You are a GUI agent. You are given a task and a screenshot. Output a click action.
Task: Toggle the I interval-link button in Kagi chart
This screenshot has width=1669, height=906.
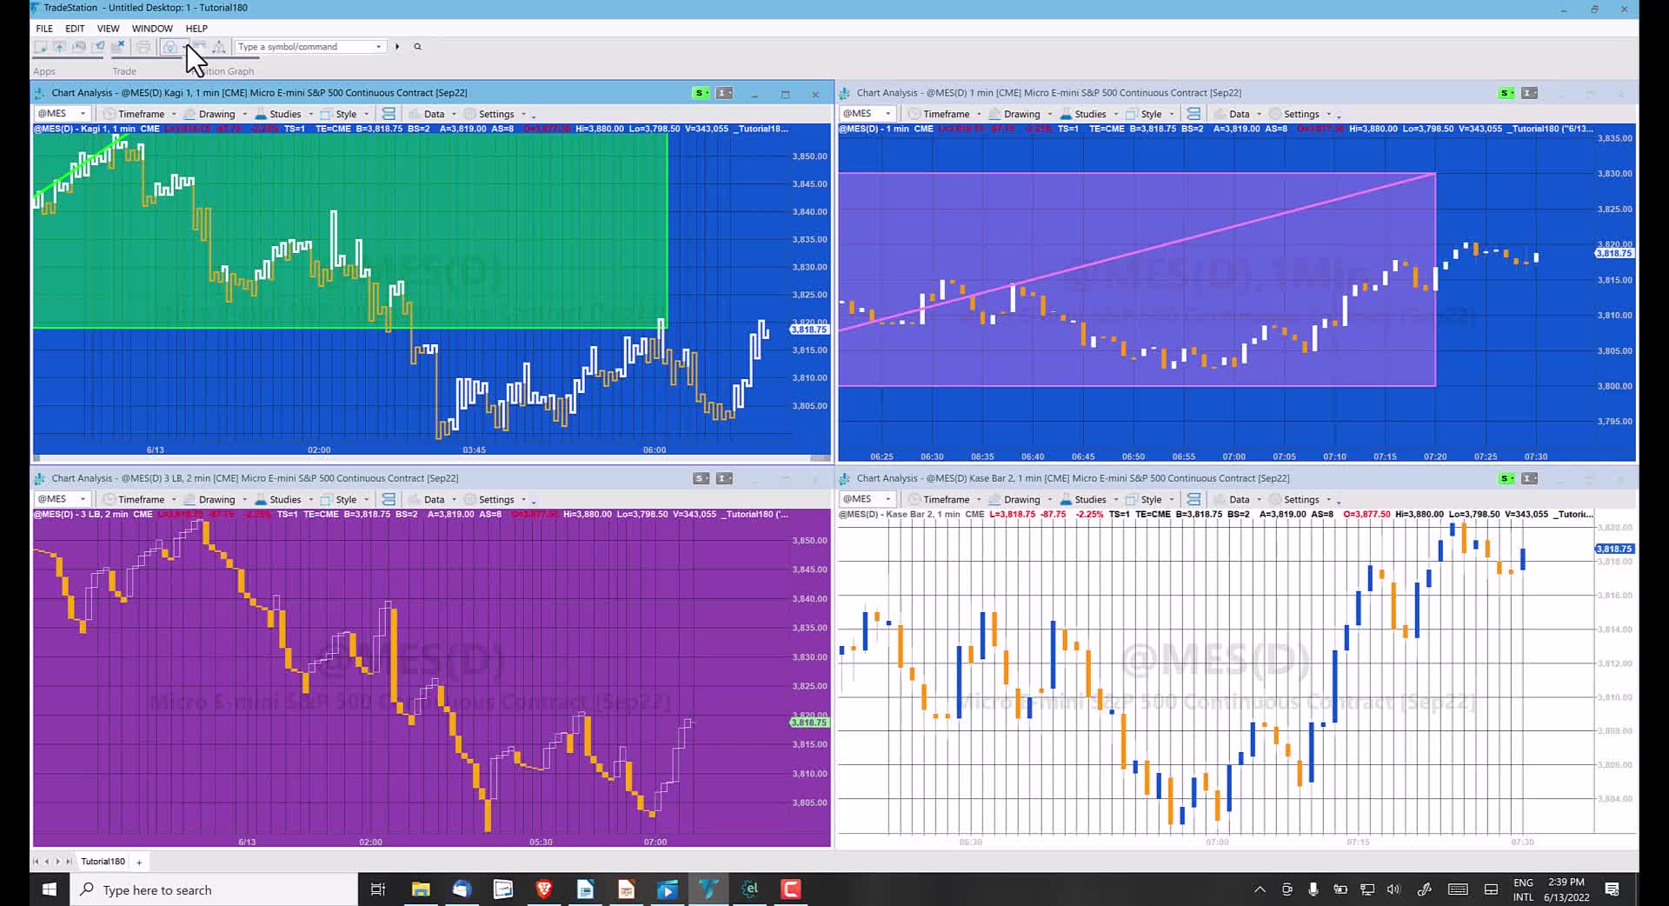(723, 93)
